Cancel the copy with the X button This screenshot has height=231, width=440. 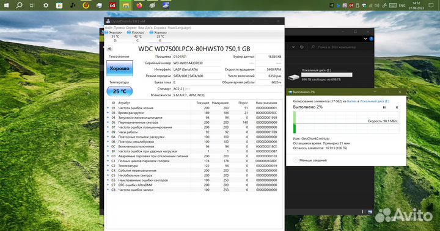(x=397, y=107)
